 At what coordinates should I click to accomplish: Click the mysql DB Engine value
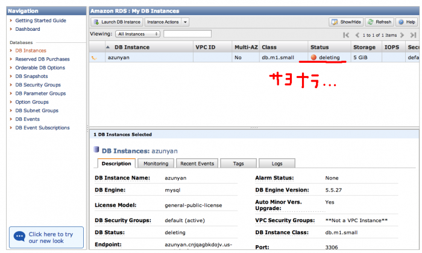pyautogui.click(x=172, y=190)
